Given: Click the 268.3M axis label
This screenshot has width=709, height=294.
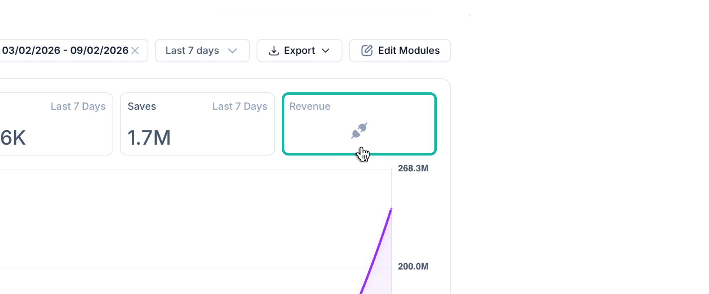Looking at the screenshot, I should (x=413, y=169).
